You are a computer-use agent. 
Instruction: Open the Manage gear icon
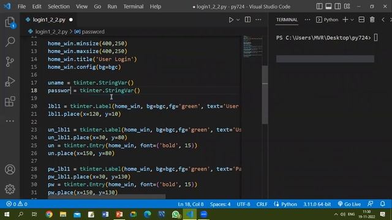[10, 189]
